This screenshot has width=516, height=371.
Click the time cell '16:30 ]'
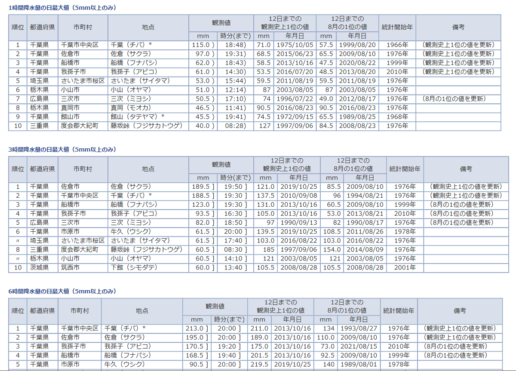236,214
